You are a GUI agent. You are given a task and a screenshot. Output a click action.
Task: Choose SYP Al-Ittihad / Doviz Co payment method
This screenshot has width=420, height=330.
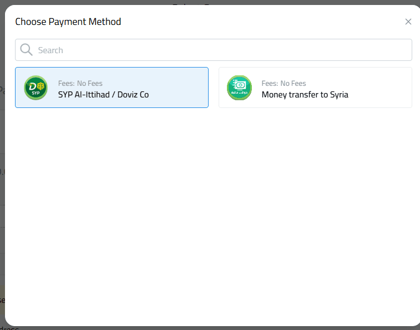click(x=112, y=87)
